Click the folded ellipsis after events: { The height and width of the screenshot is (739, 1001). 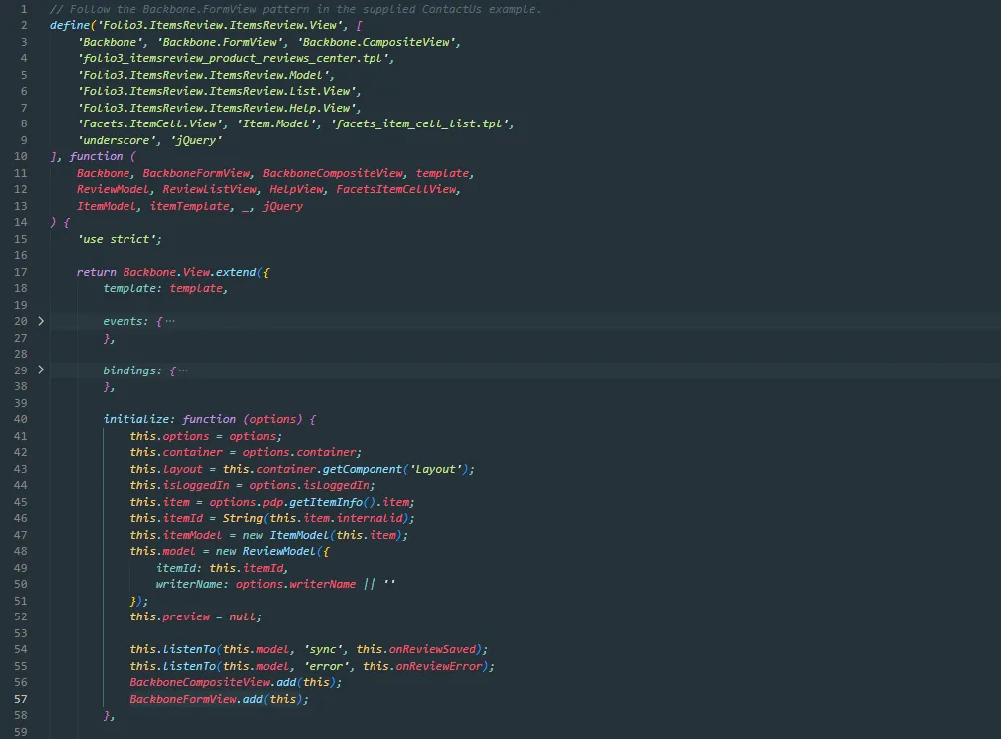[170, 321]
